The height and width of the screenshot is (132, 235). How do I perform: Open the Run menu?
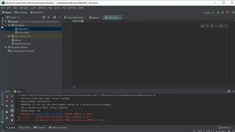(x=51, y=8)
